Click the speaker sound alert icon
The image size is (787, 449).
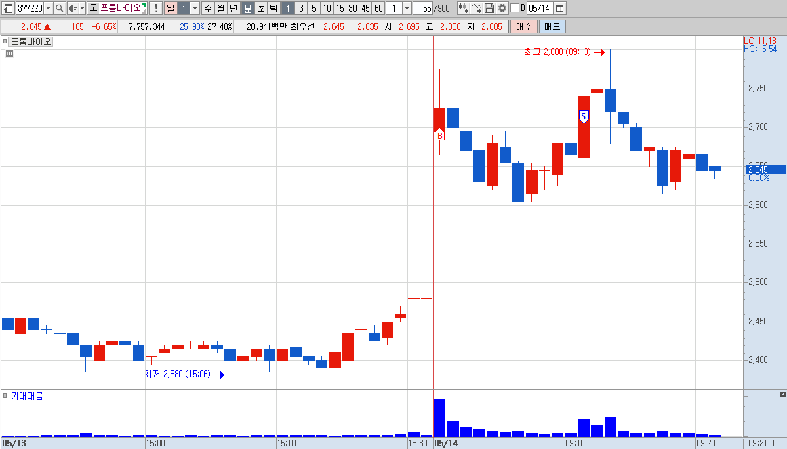(x=73, y=8)
